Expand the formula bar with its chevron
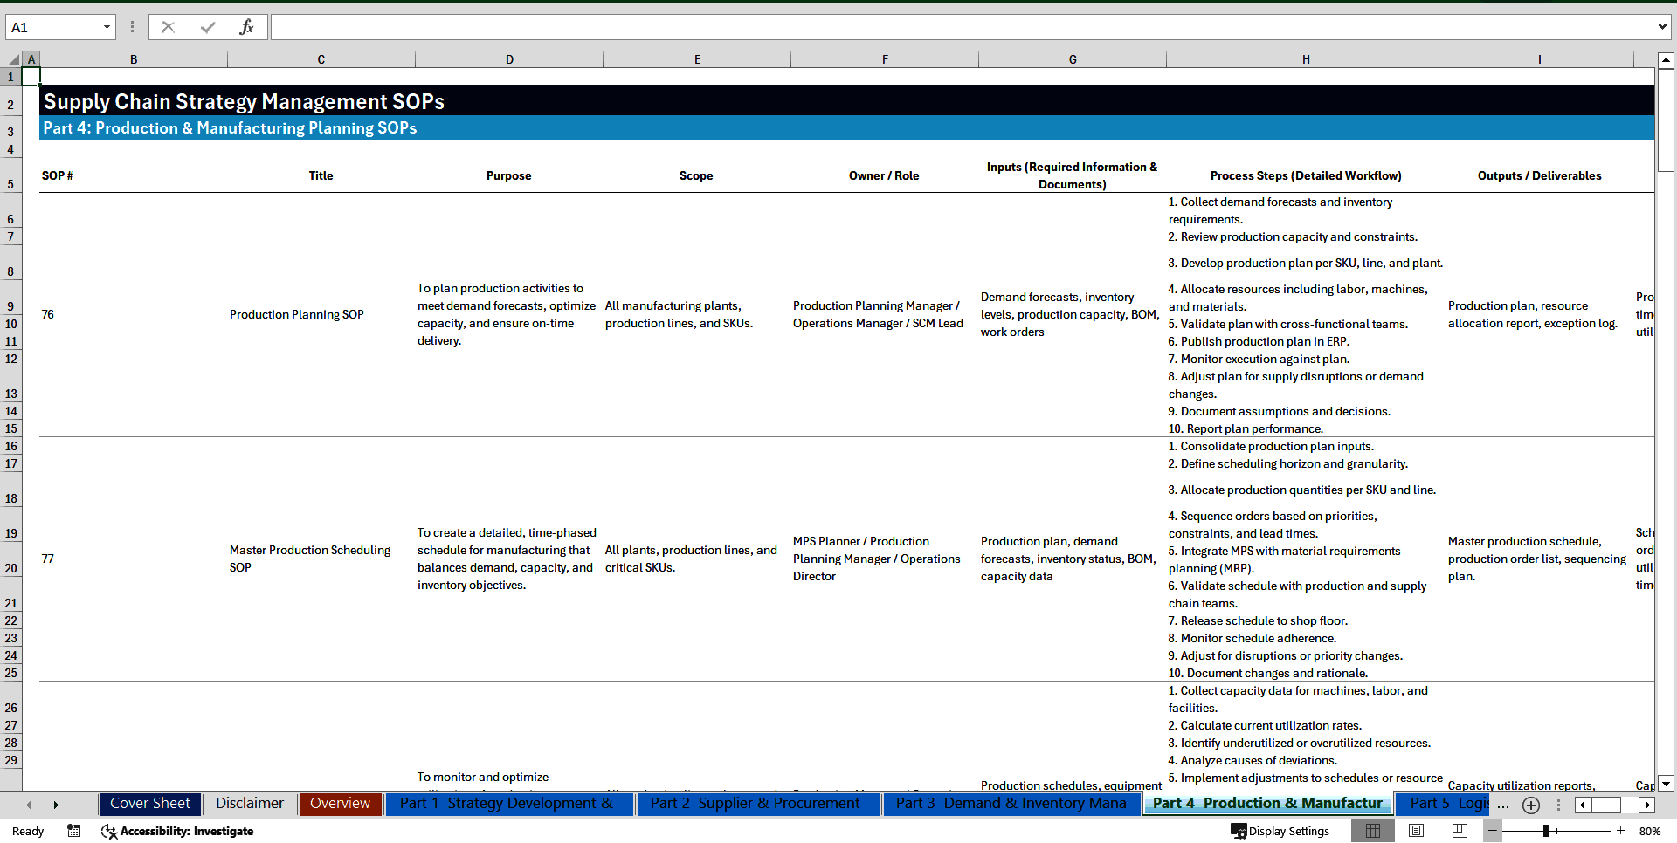Screen dimensions: 1677x843 [x=1662, y=27]
